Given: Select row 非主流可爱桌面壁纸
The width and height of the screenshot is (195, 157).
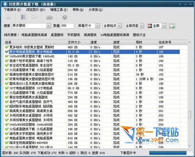Looking at the screenshot, I should tap(92, 65).
